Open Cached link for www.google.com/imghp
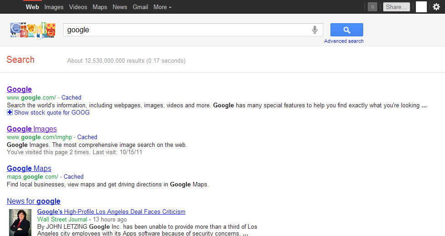445x236 pixels. (87, 137)
